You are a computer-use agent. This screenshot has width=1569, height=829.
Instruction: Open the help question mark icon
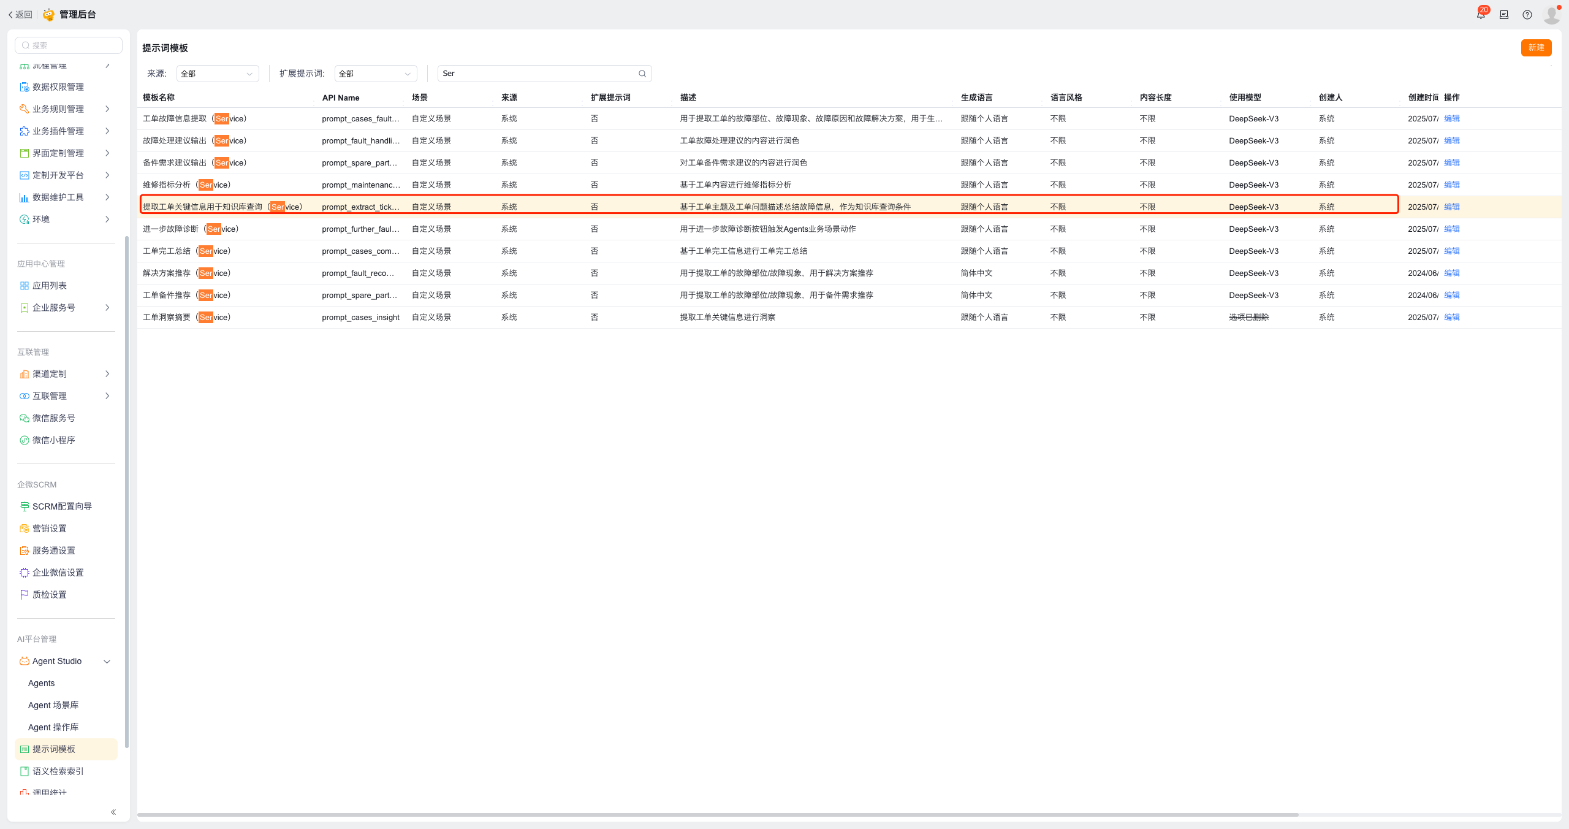pyautogui.click(x=1527, y=15)
